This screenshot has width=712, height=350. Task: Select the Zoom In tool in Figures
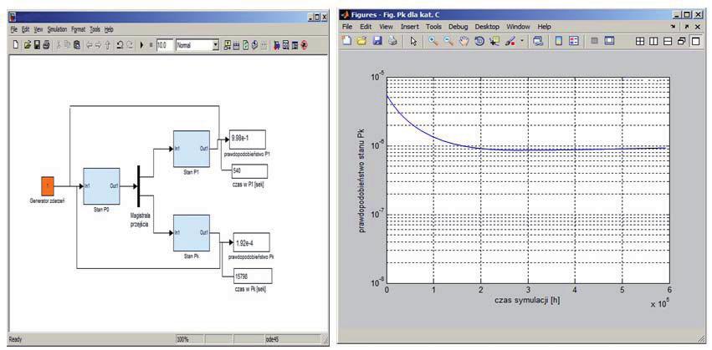tap(433, 41)
